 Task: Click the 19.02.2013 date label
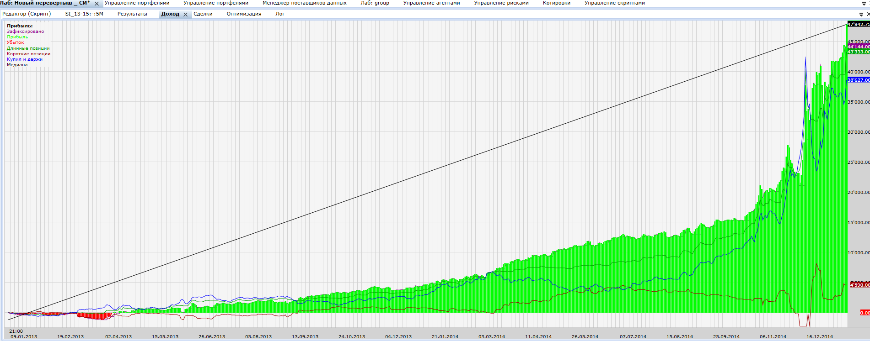point(70,337)
